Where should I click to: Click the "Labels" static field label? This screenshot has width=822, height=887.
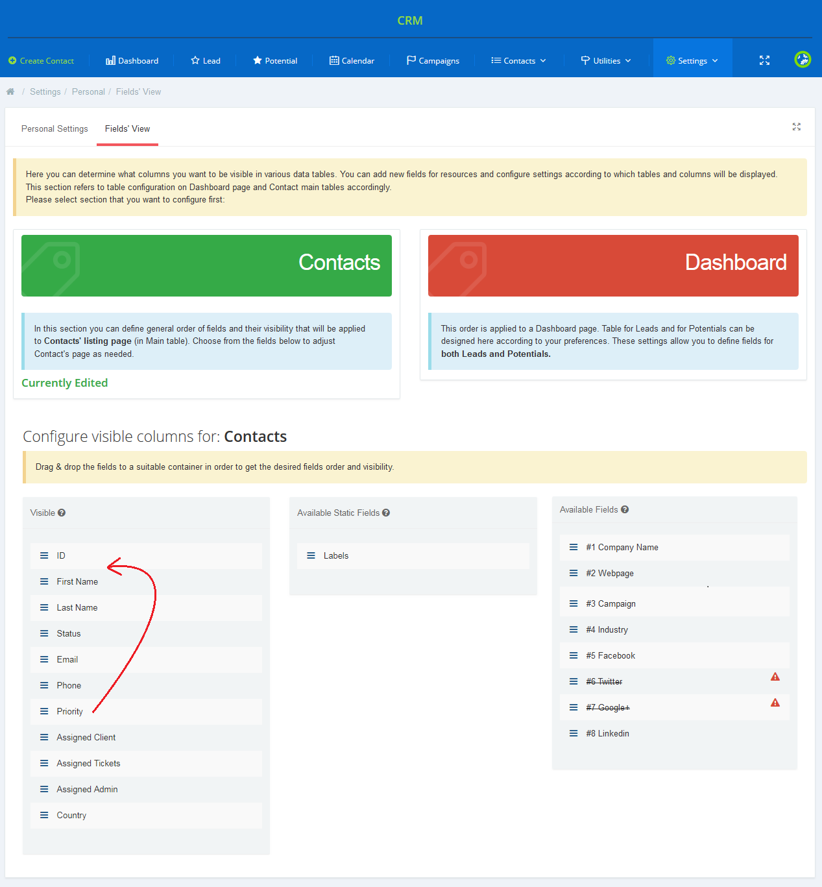point(336,555)
